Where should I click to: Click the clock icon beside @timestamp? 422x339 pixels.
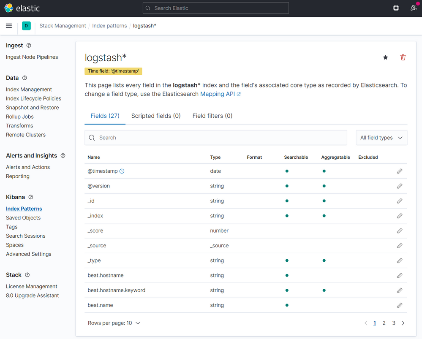click(x=122, y=171)
